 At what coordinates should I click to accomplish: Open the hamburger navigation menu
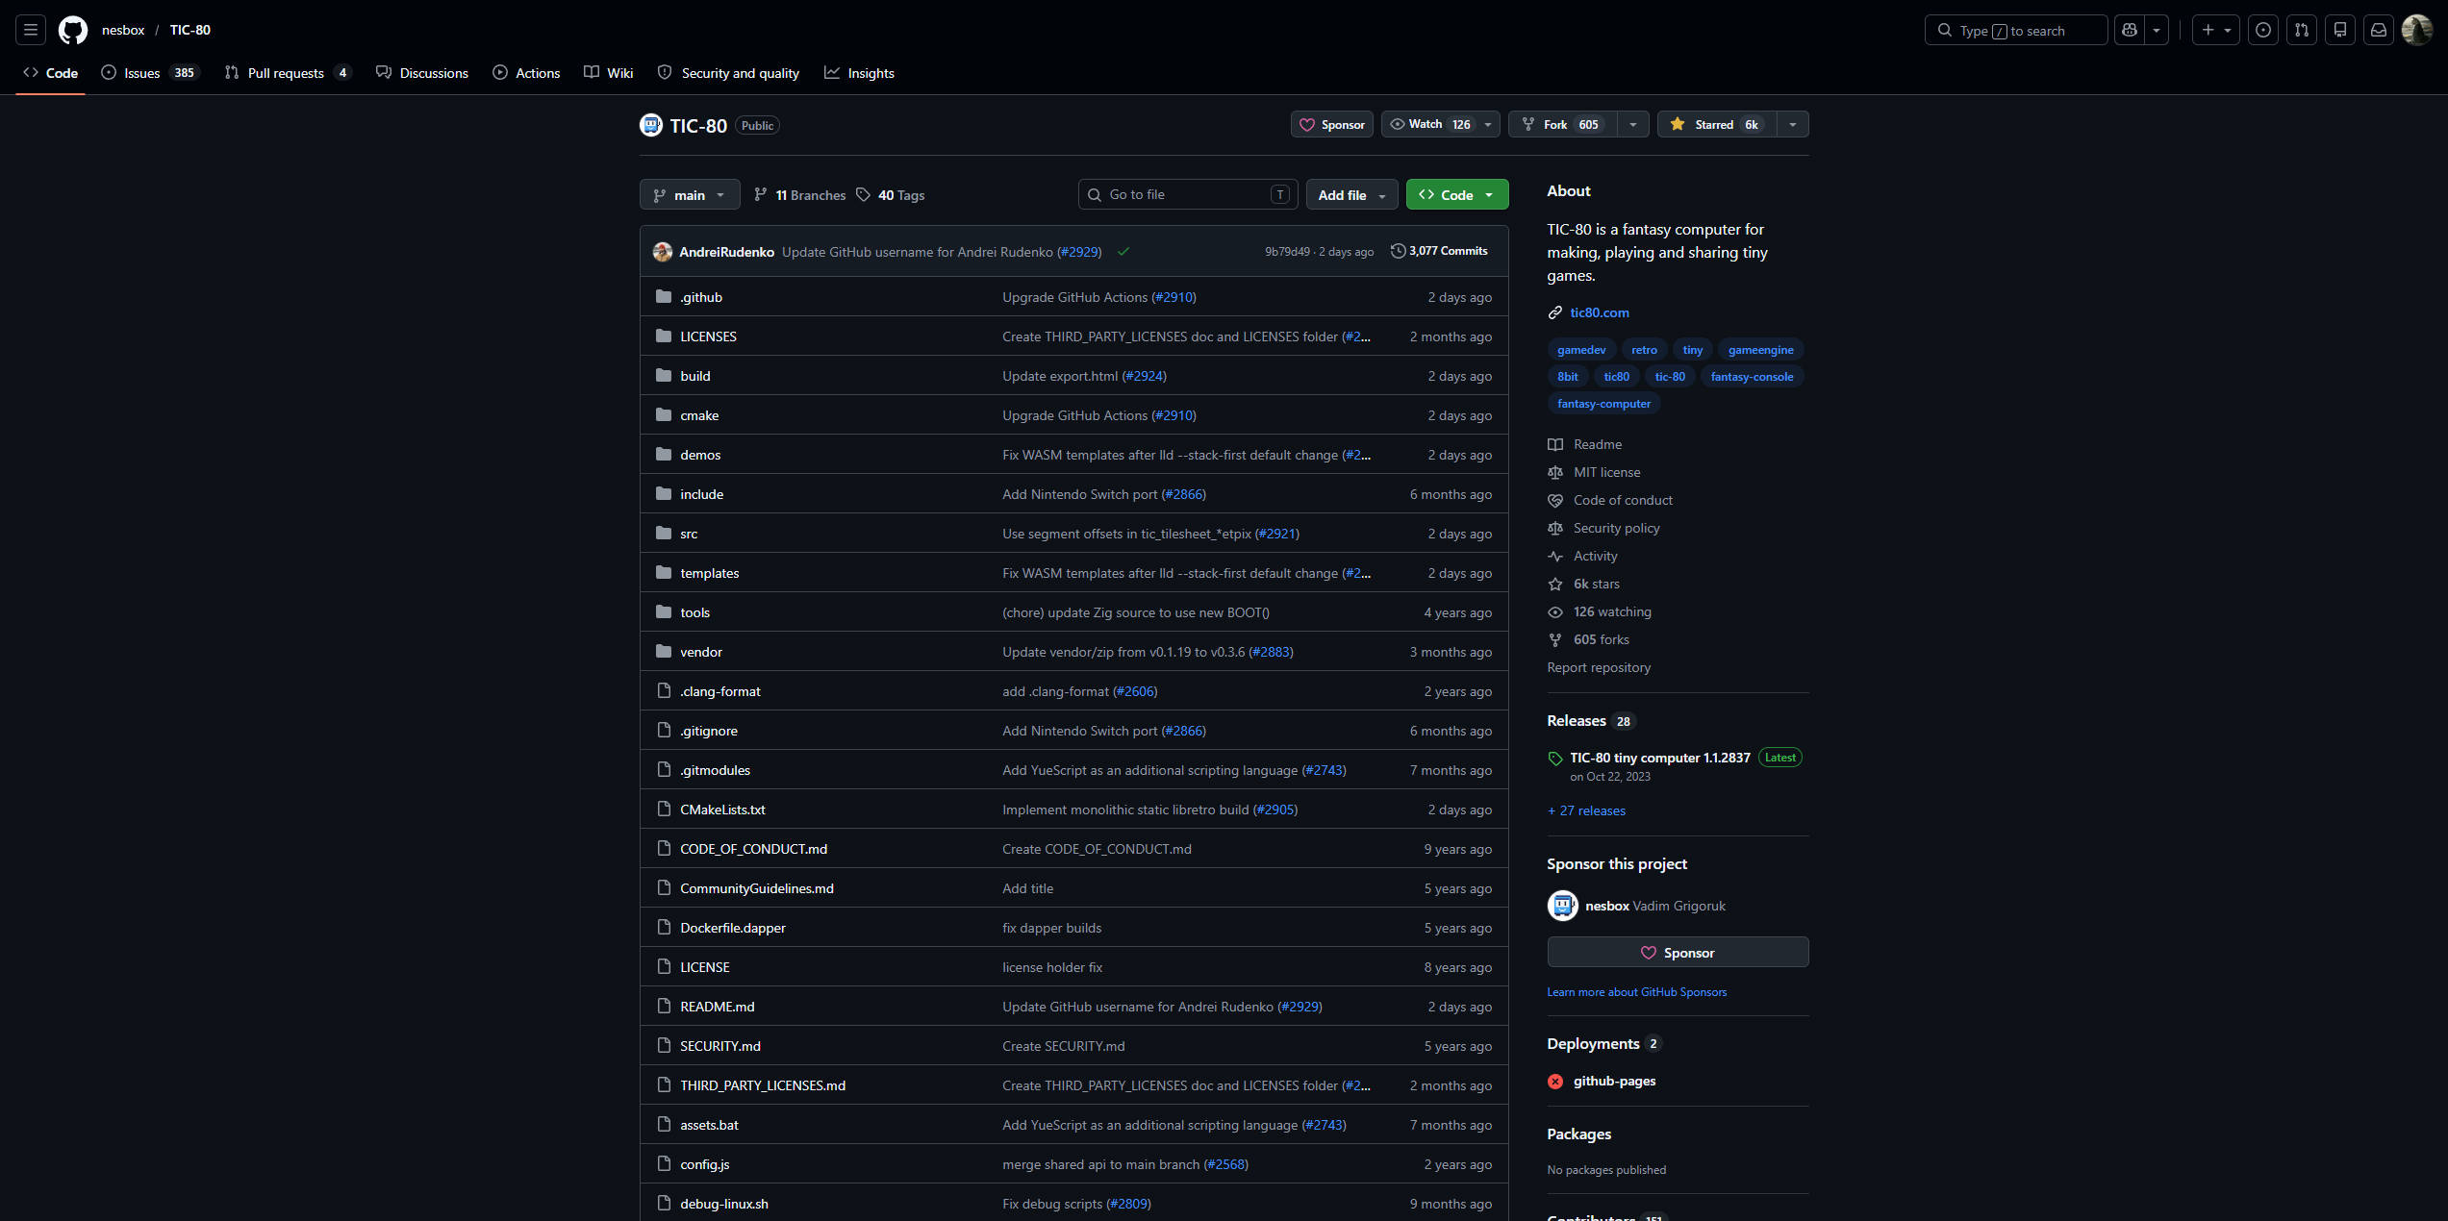click(31, 30)
